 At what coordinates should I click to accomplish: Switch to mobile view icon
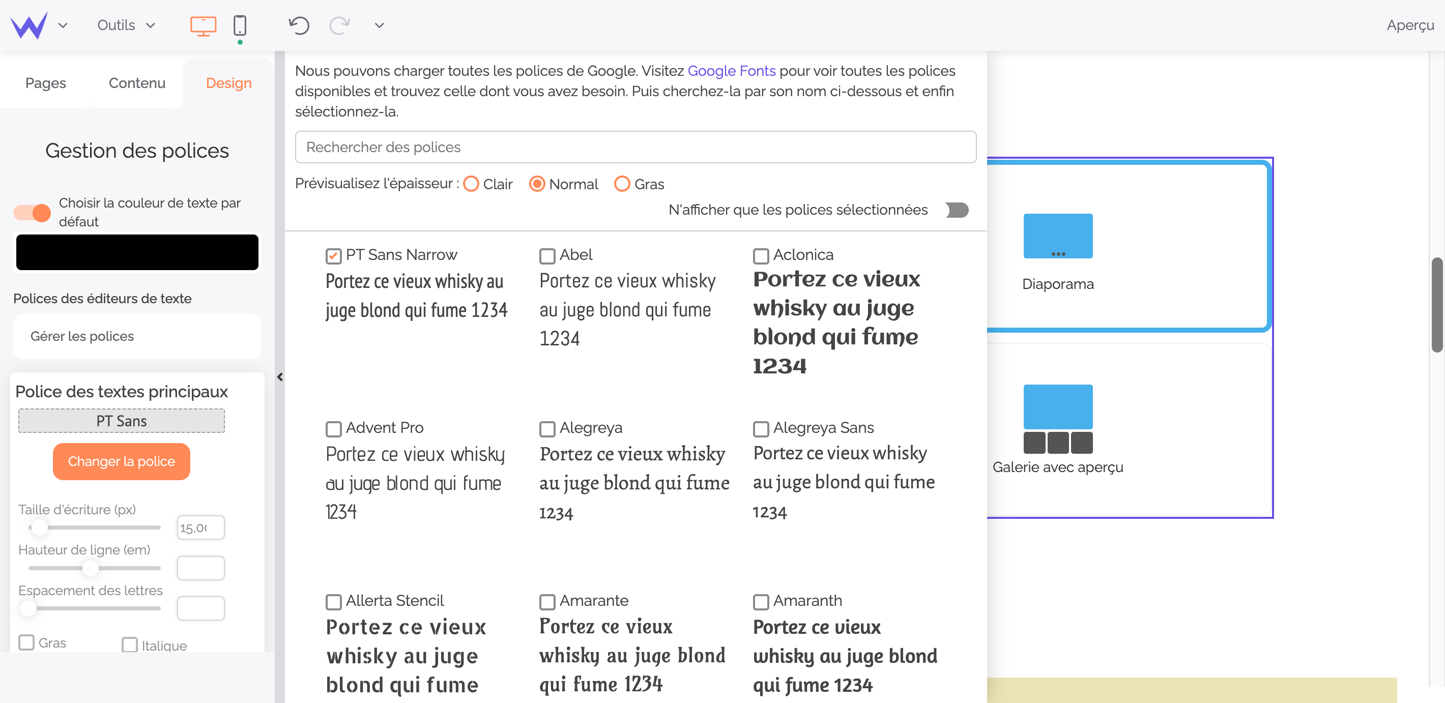(240, 25)
